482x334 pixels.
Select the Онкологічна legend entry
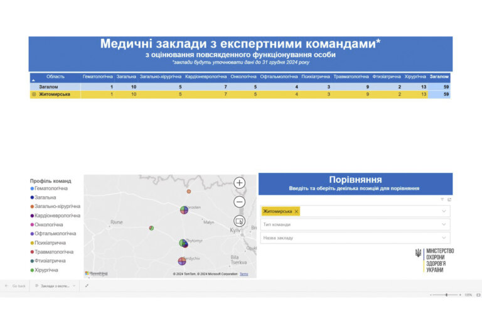point(46,225)
